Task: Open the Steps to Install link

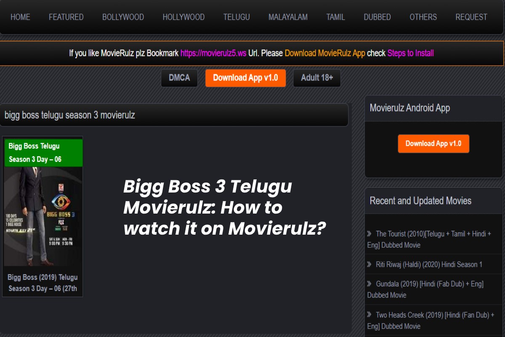Action: point(410,53)
